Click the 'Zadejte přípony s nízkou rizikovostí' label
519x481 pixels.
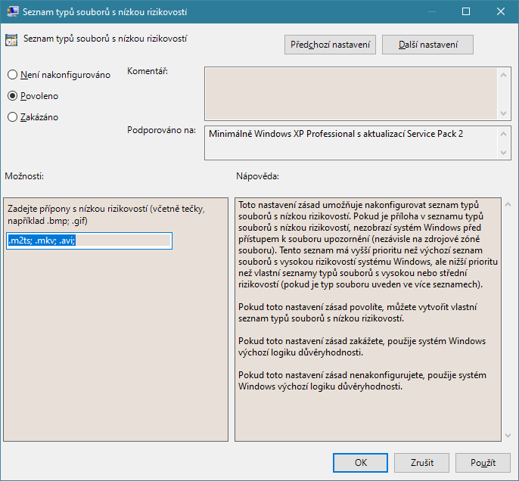coord(106,215)
